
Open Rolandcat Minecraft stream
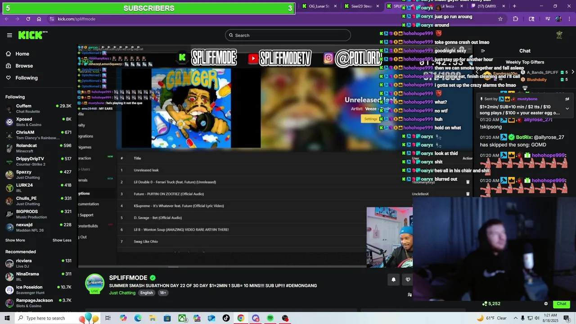coord(38,148)
